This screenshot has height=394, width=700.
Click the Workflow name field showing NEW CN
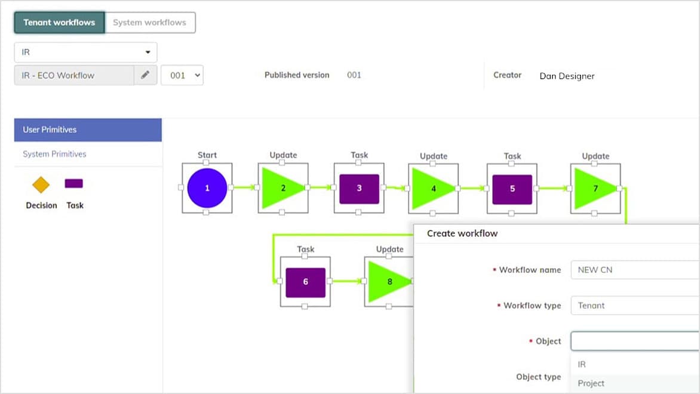[633, 270]
